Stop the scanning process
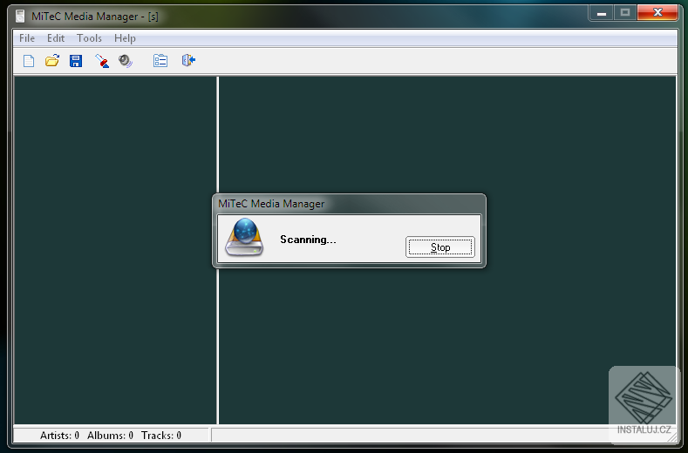This screenshot has height=453, width=688. (440, 247)
